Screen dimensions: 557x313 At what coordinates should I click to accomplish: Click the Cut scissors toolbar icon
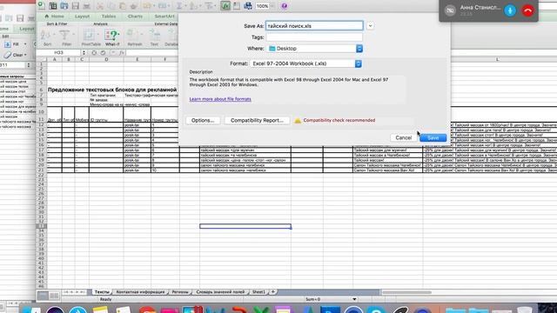(100, 6)
